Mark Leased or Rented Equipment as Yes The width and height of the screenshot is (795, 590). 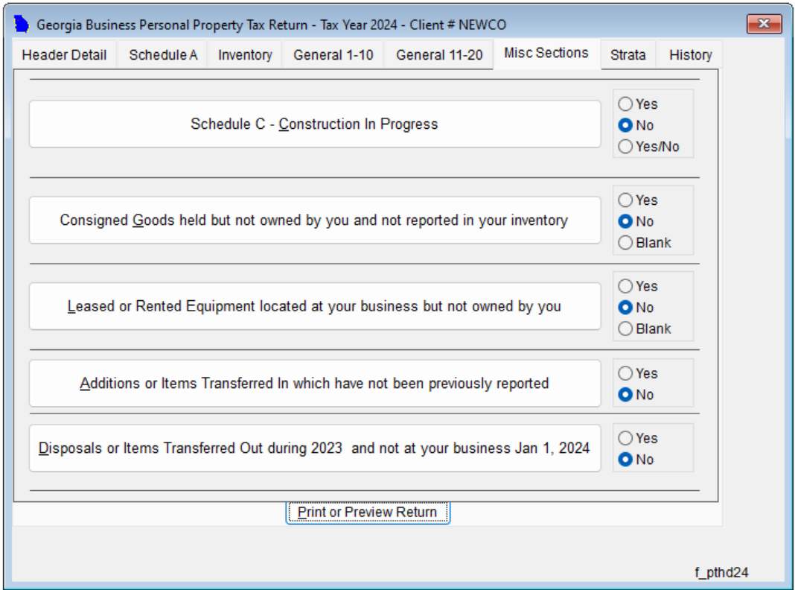point(626,286)
